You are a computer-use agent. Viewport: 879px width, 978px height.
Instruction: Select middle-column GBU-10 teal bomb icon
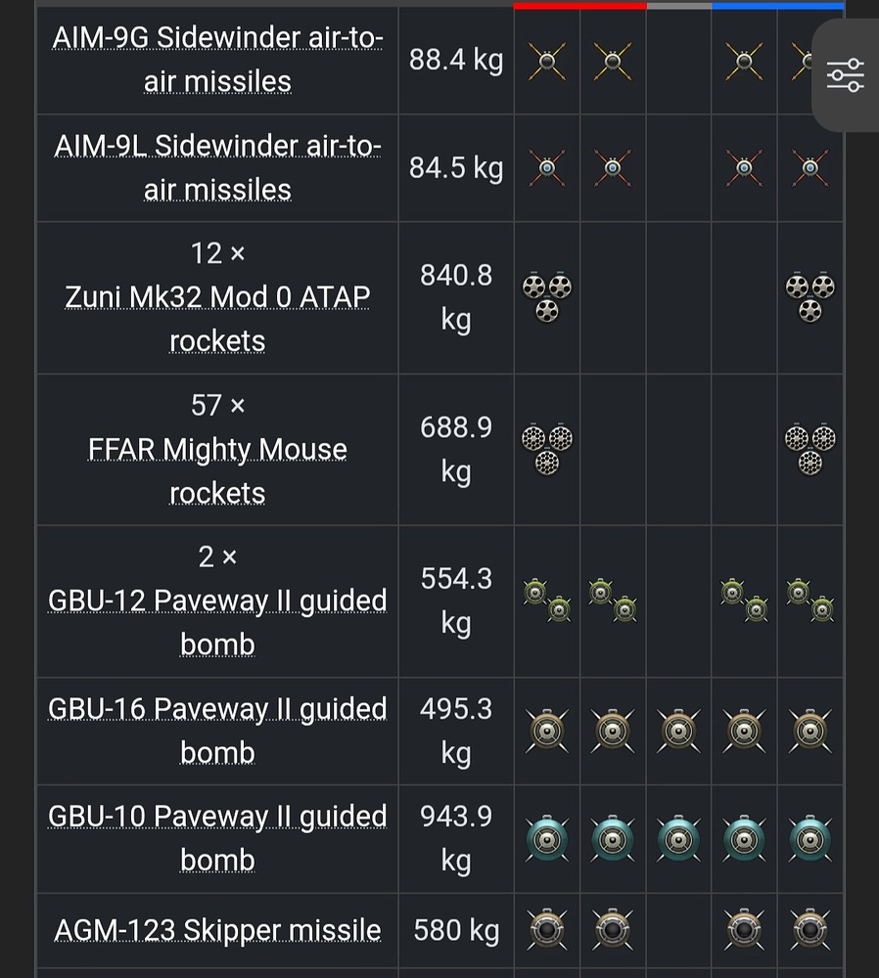[x=678, y=839]
